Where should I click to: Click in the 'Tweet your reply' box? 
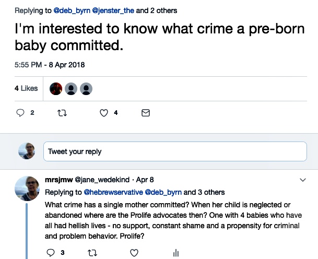(x=175, y=151)
